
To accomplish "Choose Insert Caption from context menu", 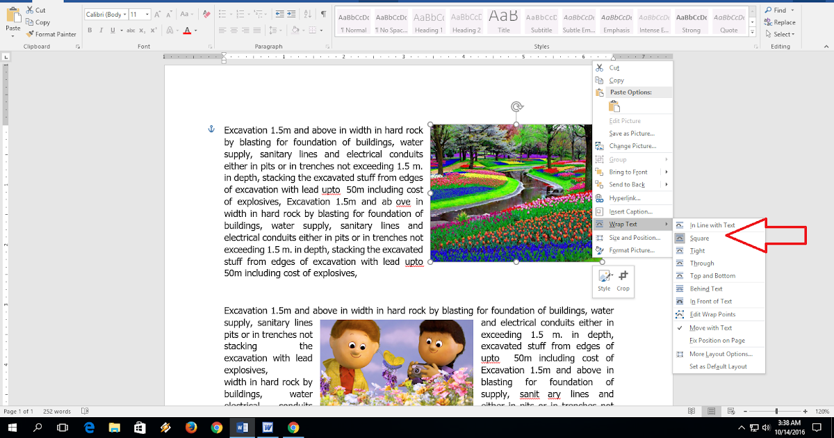I will [x=632, y=211].
